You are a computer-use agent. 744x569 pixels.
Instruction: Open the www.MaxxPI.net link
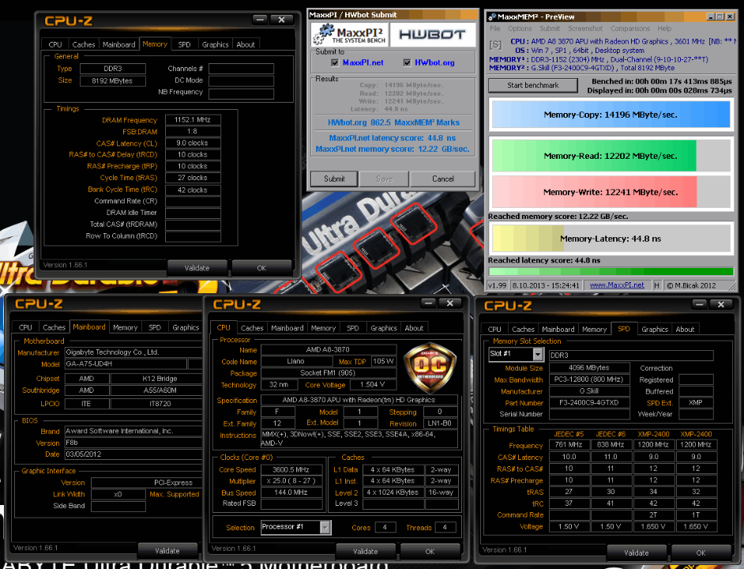coord(617,285)
